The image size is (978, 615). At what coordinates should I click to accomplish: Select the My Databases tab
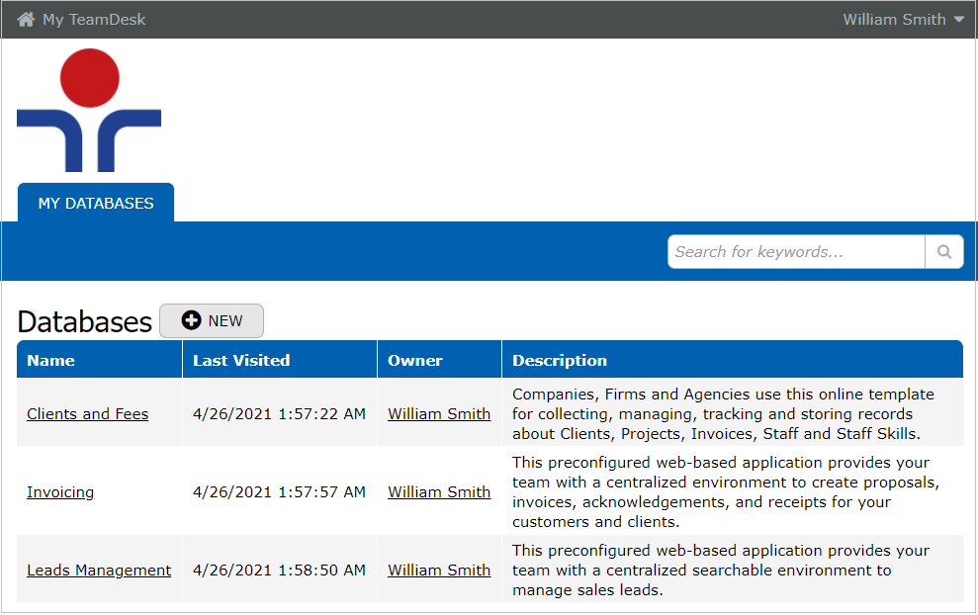[96, 203]
